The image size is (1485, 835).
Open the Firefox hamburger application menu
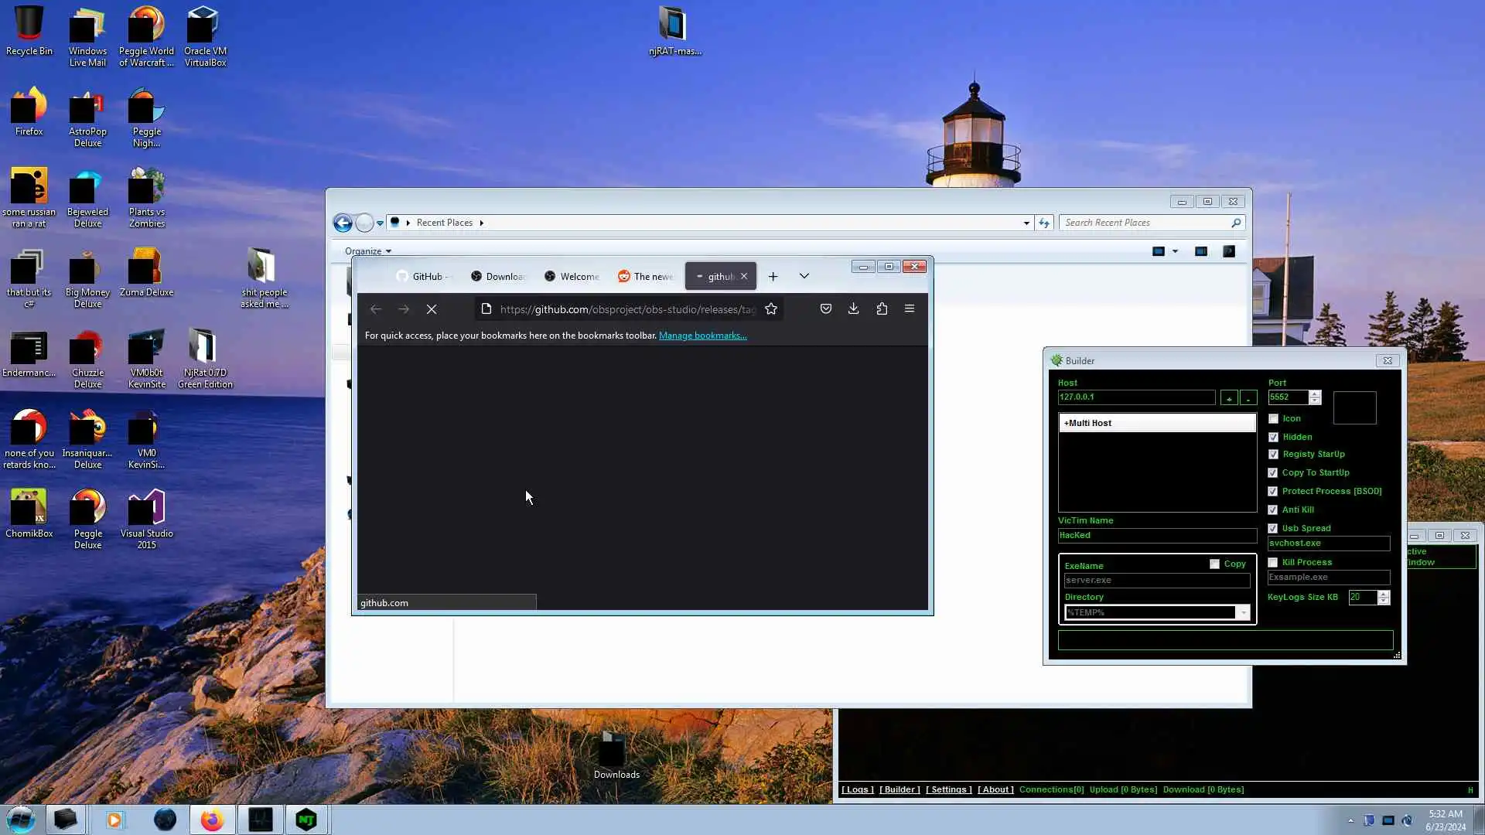pos(910,309)
